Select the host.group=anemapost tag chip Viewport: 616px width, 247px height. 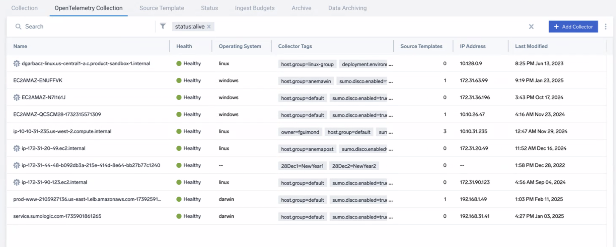click(307, 149)
